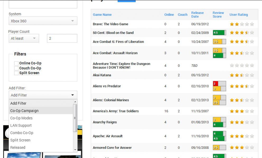The image size is (262, 158).
Task: Click the player count number field
Action: click(62, 38)
